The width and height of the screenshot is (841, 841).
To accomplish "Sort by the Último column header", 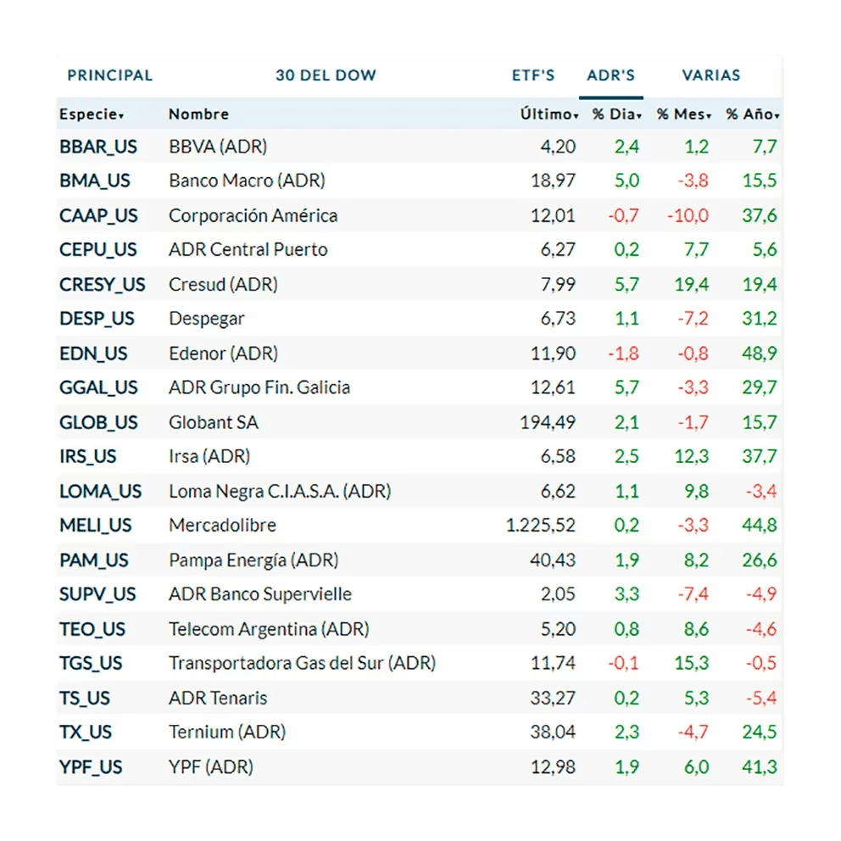I will pyautogui.click(x=549, y=114).
